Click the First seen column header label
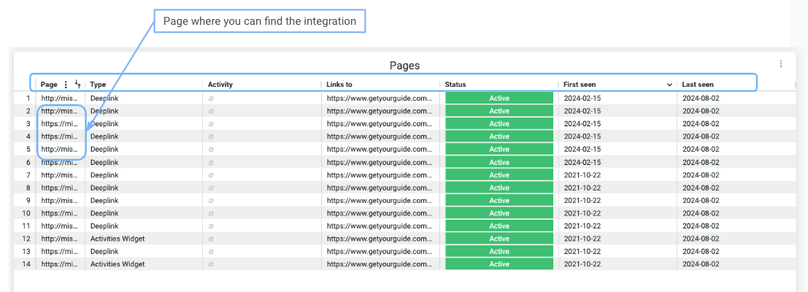 click(x=580, y=85)
